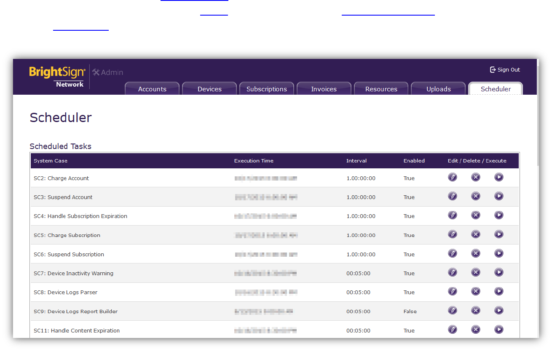Switch to the Devices tab
This screenshot has height=351, width=552.
tap(209, 89)
